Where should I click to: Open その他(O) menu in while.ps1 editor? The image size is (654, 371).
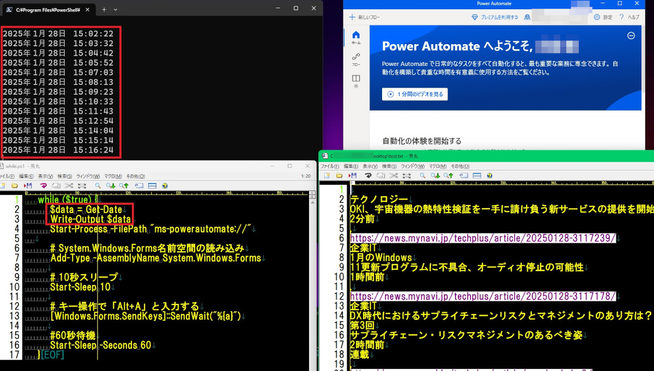click(x=136, y=177)
